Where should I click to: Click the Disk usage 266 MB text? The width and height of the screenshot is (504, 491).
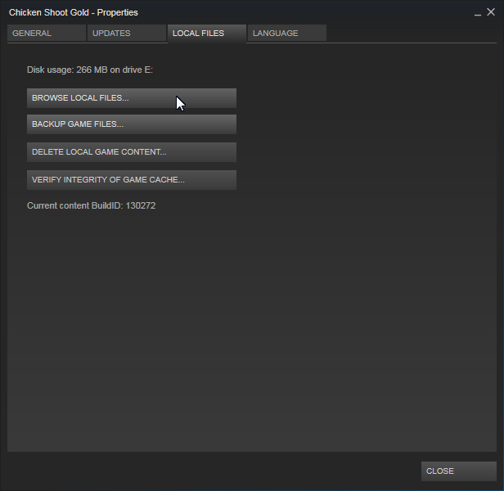click(90, 70)
